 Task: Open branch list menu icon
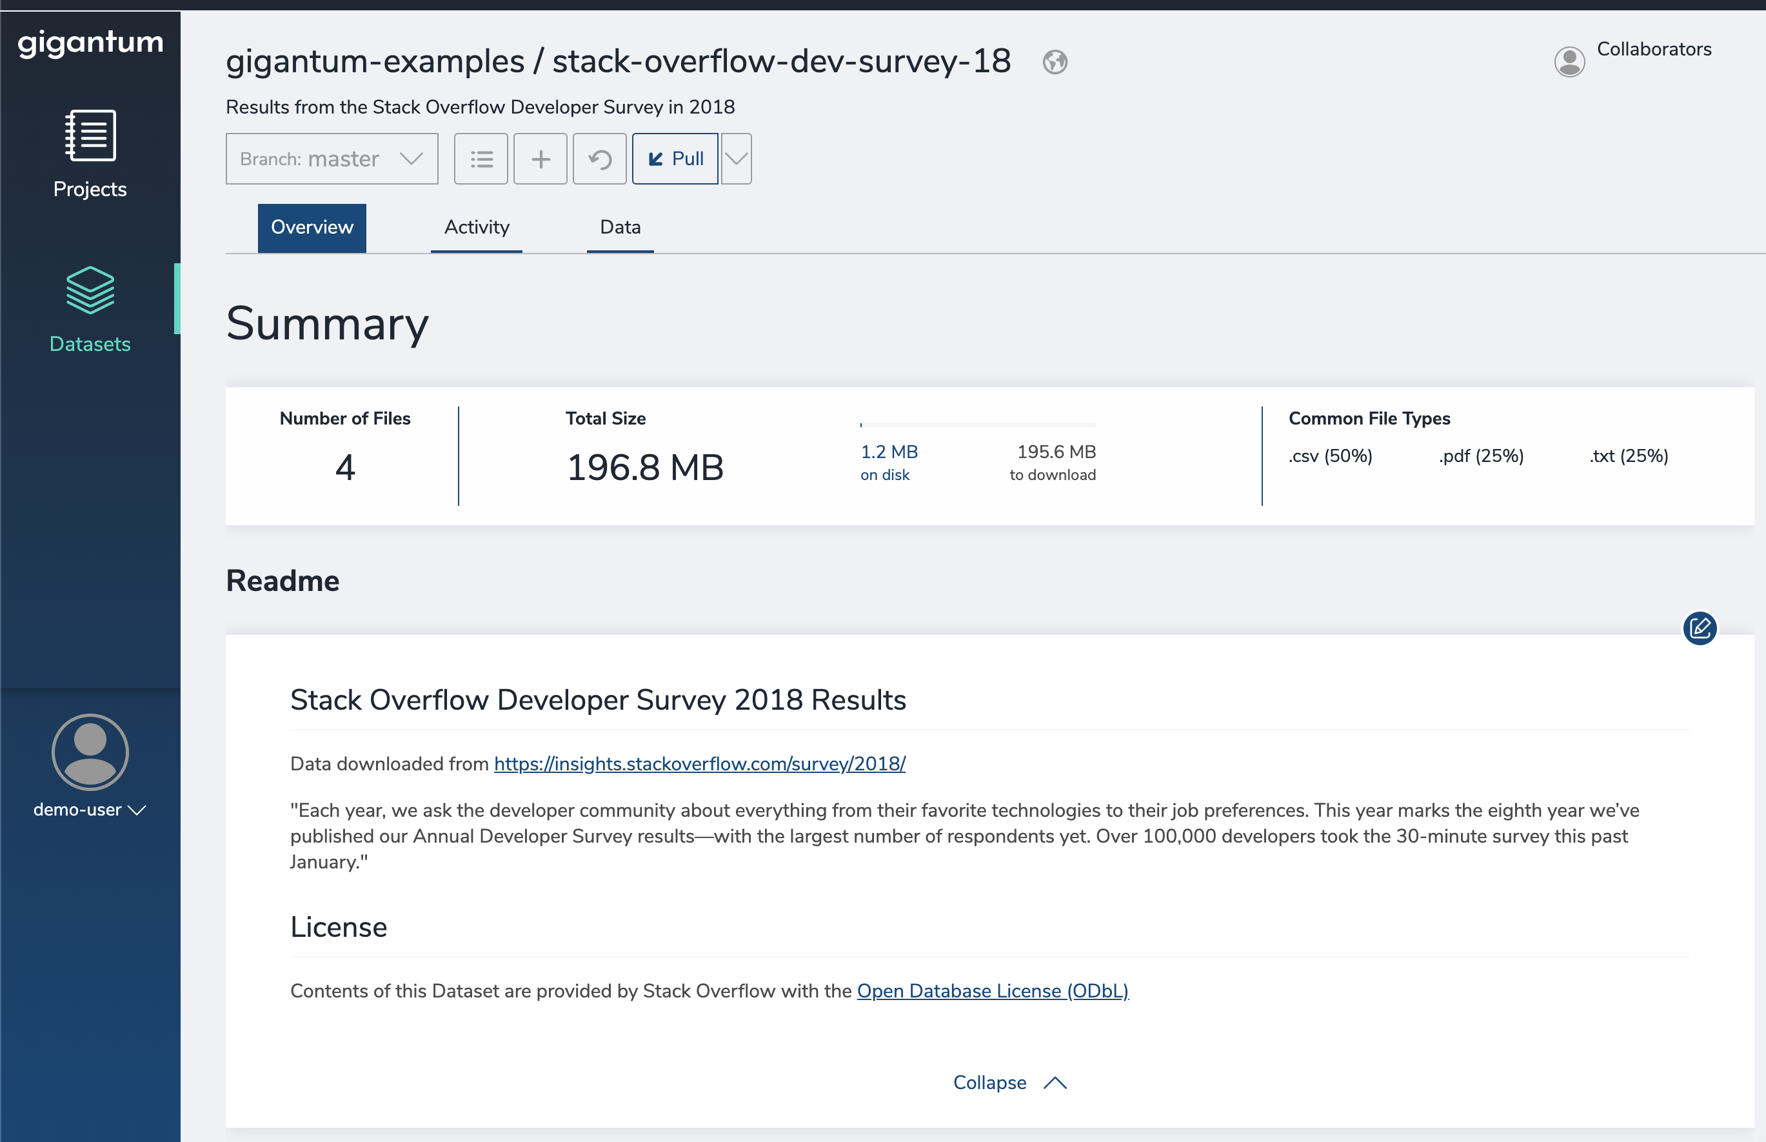[x=481, y=159]
